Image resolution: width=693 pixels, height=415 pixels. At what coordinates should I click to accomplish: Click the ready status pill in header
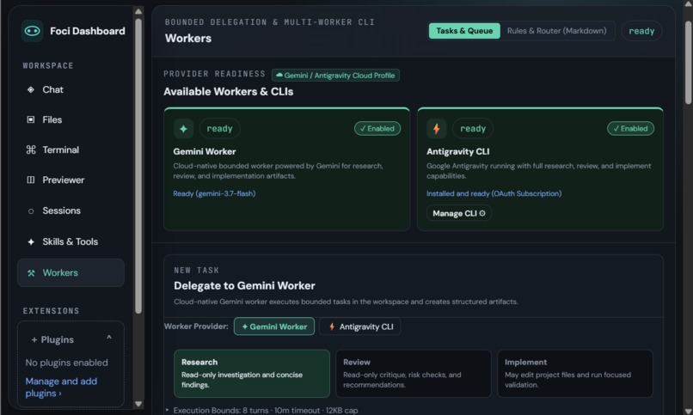coord(641,31)
